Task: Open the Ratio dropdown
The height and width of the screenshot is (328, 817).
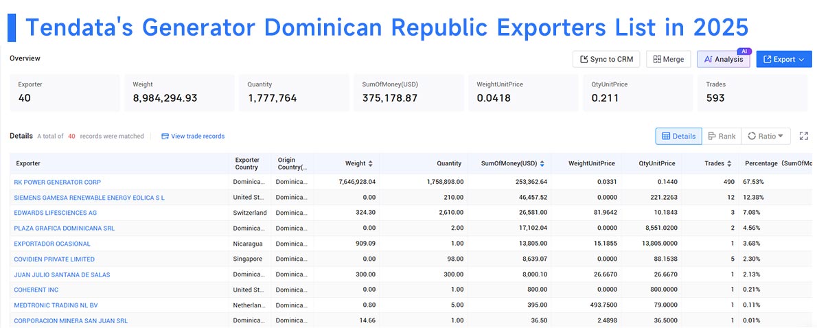Action: pos(766,137)
